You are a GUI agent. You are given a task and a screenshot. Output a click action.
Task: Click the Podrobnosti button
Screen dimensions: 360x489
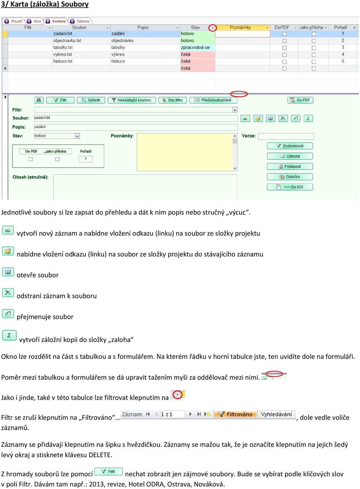coord(290,146)
